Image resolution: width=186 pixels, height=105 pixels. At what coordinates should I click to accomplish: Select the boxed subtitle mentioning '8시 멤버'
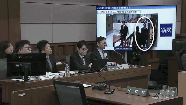click(119, 12)
